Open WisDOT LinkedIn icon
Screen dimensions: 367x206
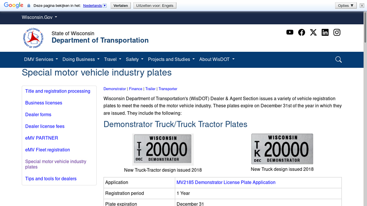pos(325,32)
